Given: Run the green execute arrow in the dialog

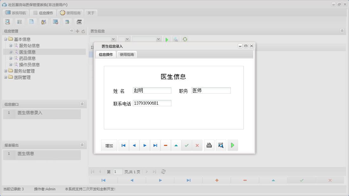Looking at the screenshot, I should 232,145.
